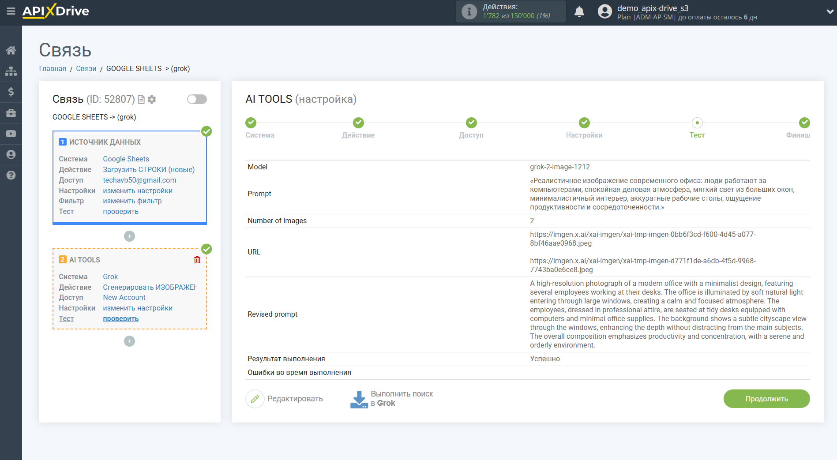
Task: Open the hamburger menu
Action: (11, 11)
